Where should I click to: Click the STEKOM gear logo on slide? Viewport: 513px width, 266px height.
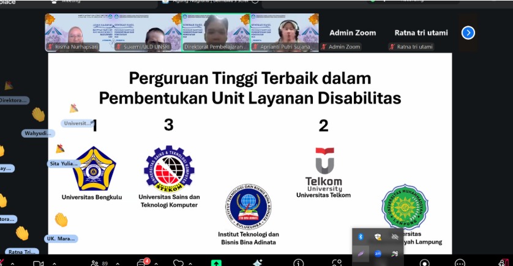coord(169,169)
